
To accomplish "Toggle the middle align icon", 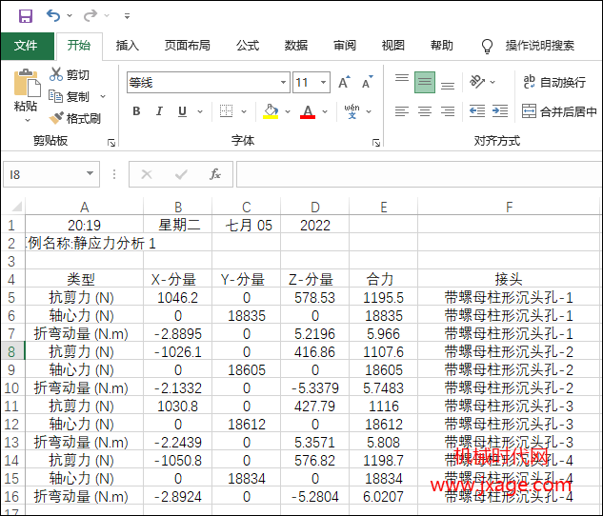I will point(425,82).
